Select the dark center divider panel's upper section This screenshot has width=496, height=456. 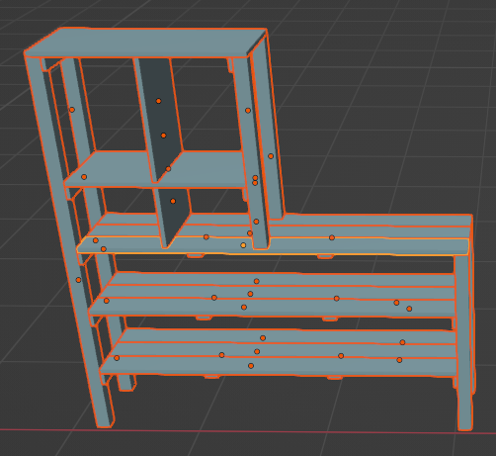(x=158, y=119)
